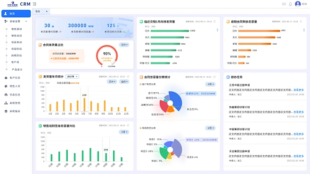Screen dimensions: 310x174
Task: Open 项目类别 submenu item
Action: pyautogui.click(x=16, y=42)
